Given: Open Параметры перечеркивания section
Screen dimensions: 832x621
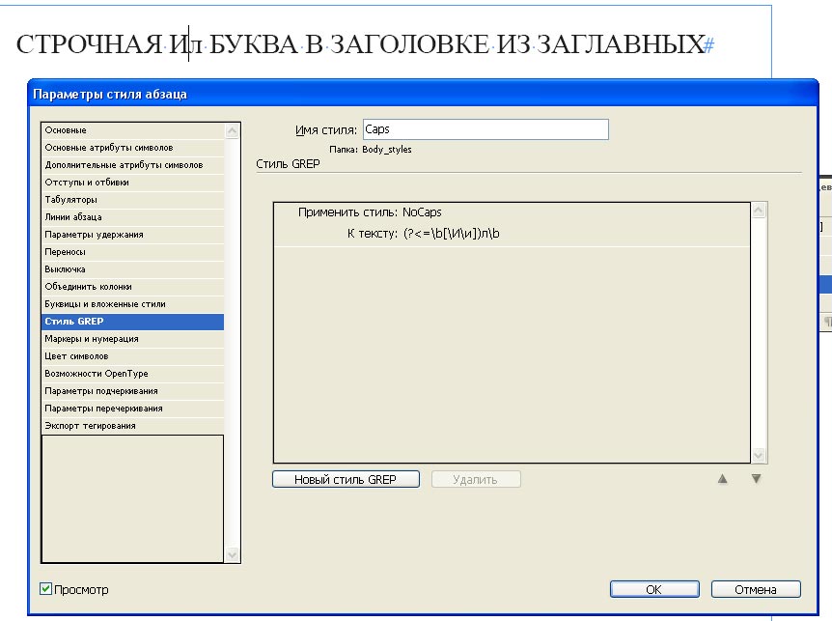Looking at the screenshot, I should (x=132, y=409).
